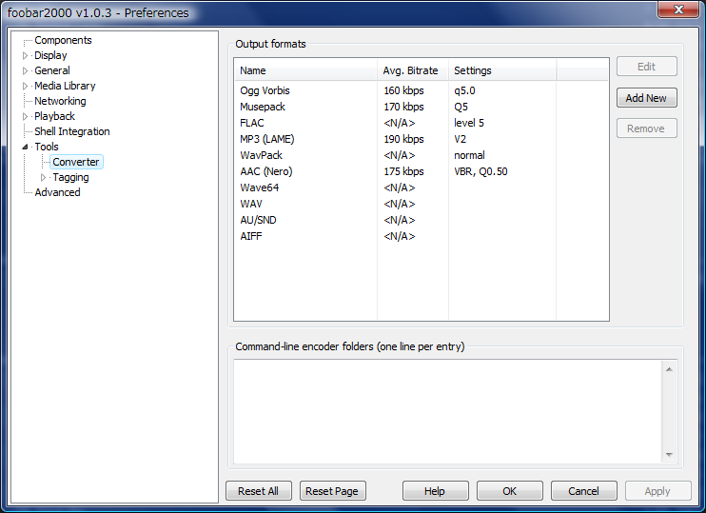706x513 pixels.
Task: Click the 175 kbps bitrate cell
Action: pos(403,171)
